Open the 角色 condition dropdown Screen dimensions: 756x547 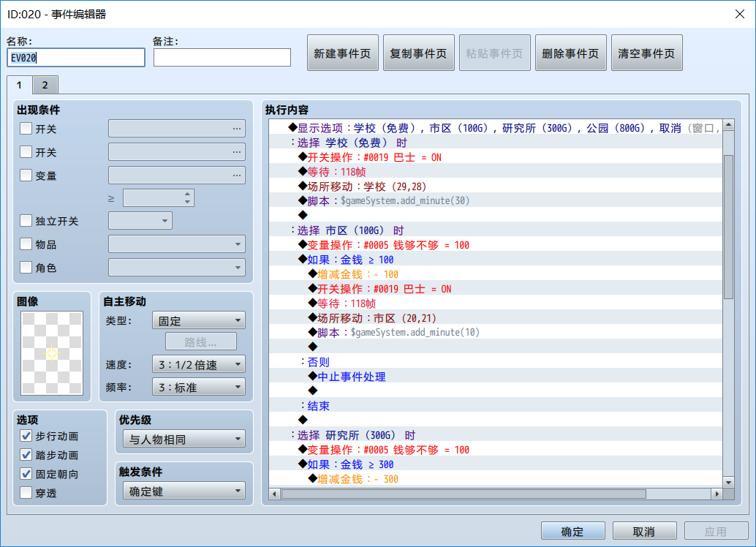[x=177, y=267]
